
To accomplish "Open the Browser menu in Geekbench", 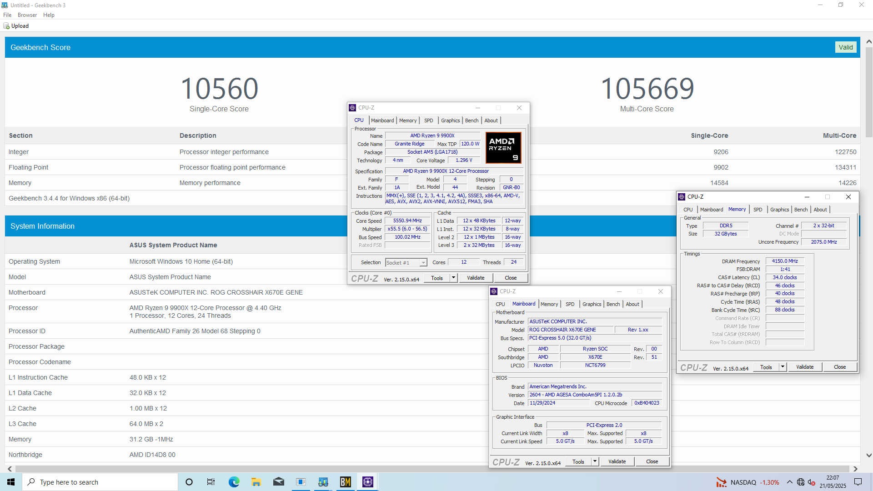I will point(27,15).
